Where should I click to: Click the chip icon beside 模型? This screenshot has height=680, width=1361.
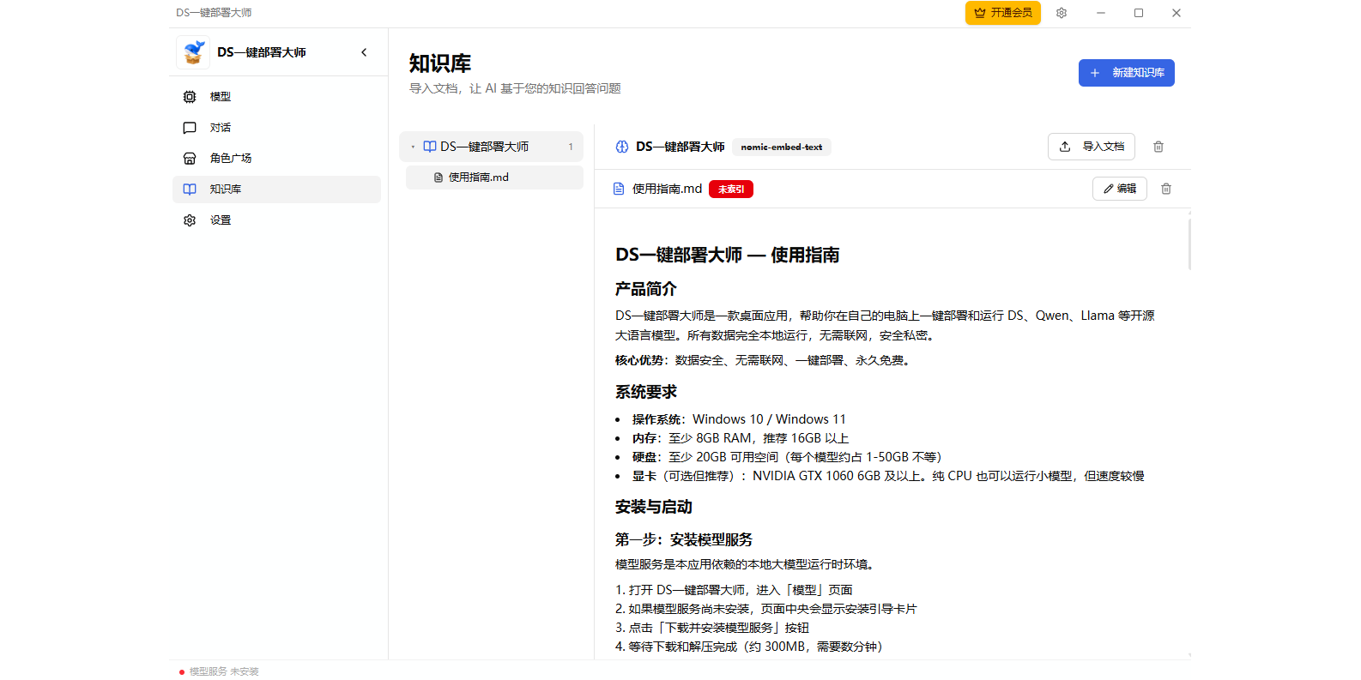[190, 97]
